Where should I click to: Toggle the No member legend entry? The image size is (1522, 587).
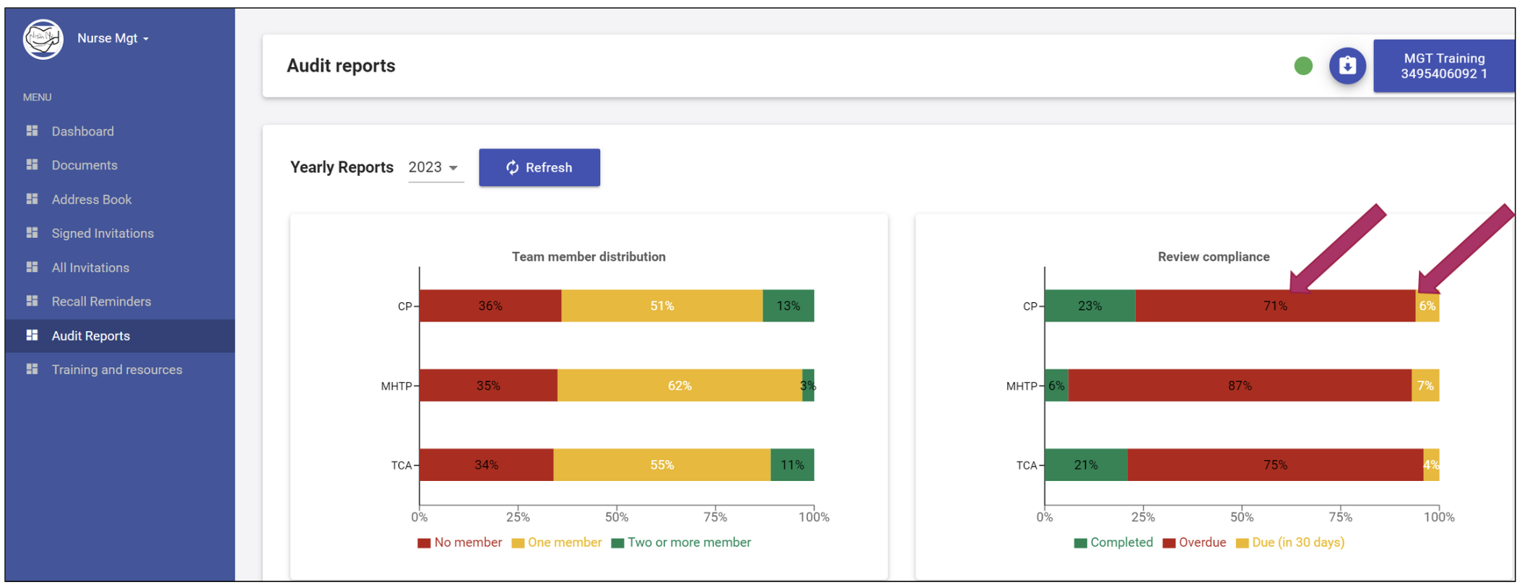[x=460, y=542]
